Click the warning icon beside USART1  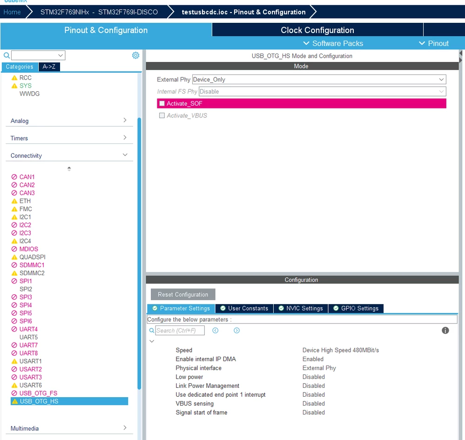click(x=14, y=361)
